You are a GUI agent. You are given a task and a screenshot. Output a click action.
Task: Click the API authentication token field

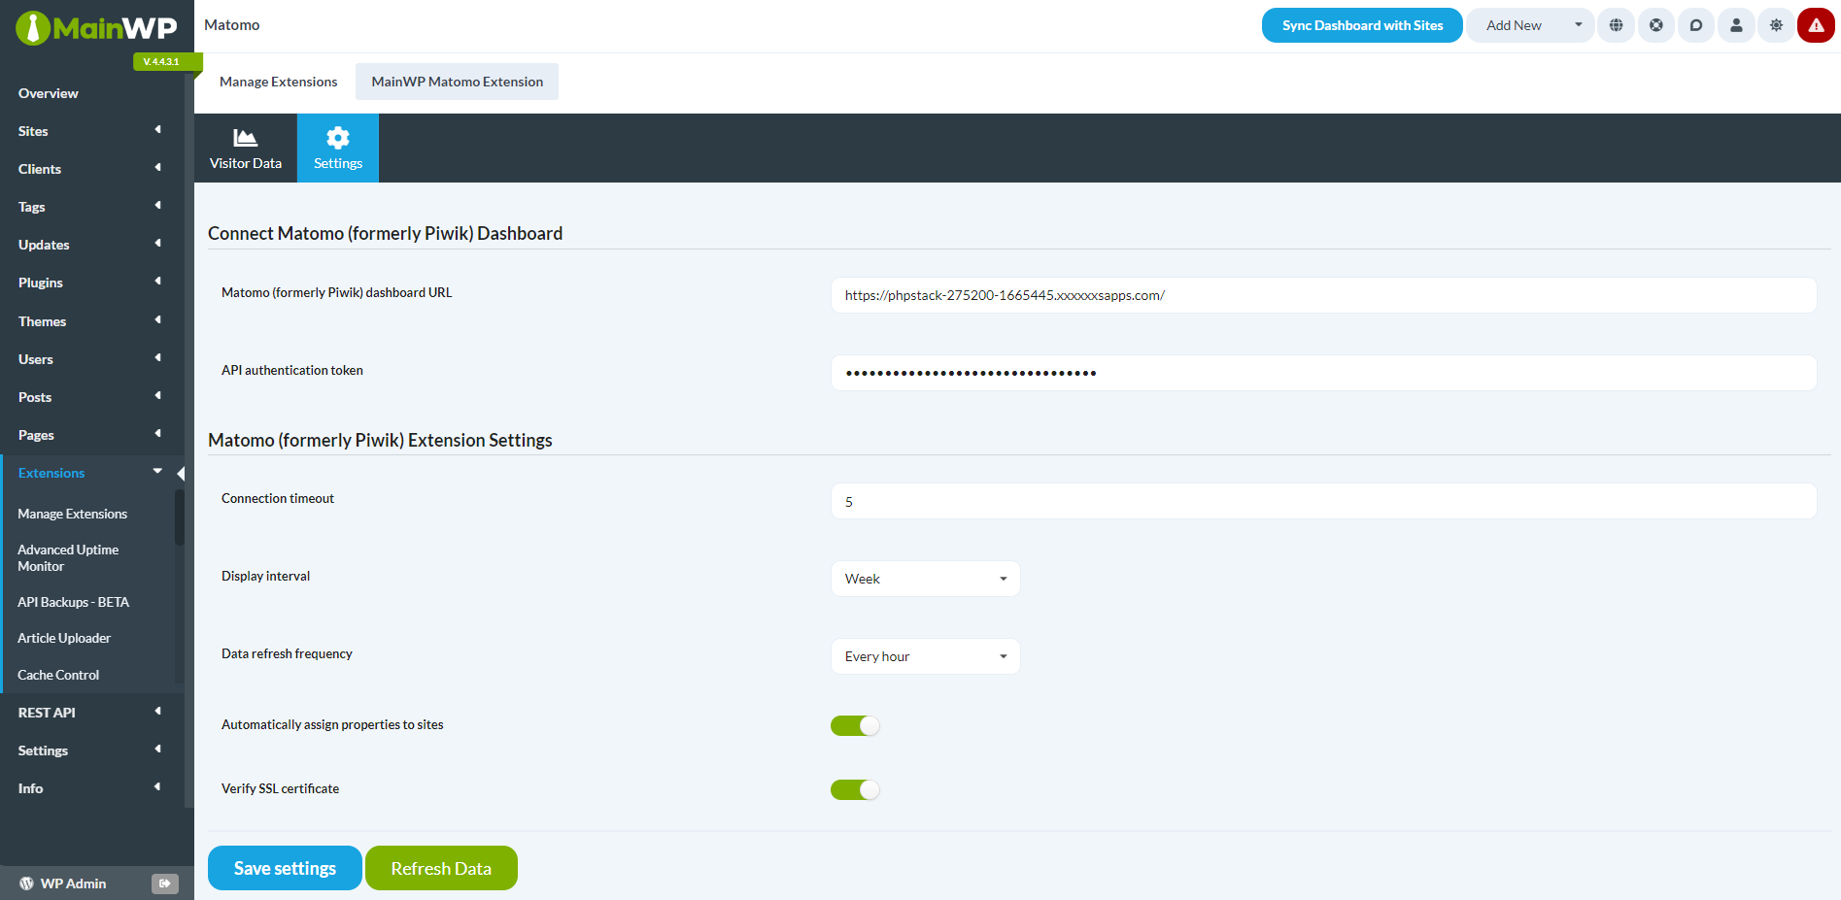tap(1323, 373)
